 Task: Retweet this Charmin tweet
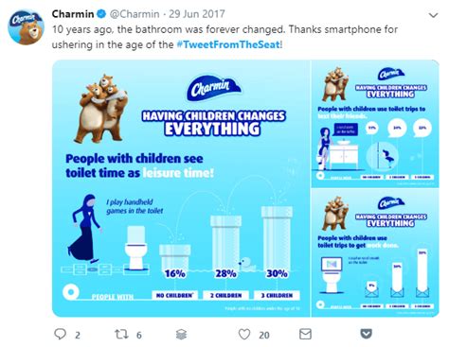click(x=121, y=334)
